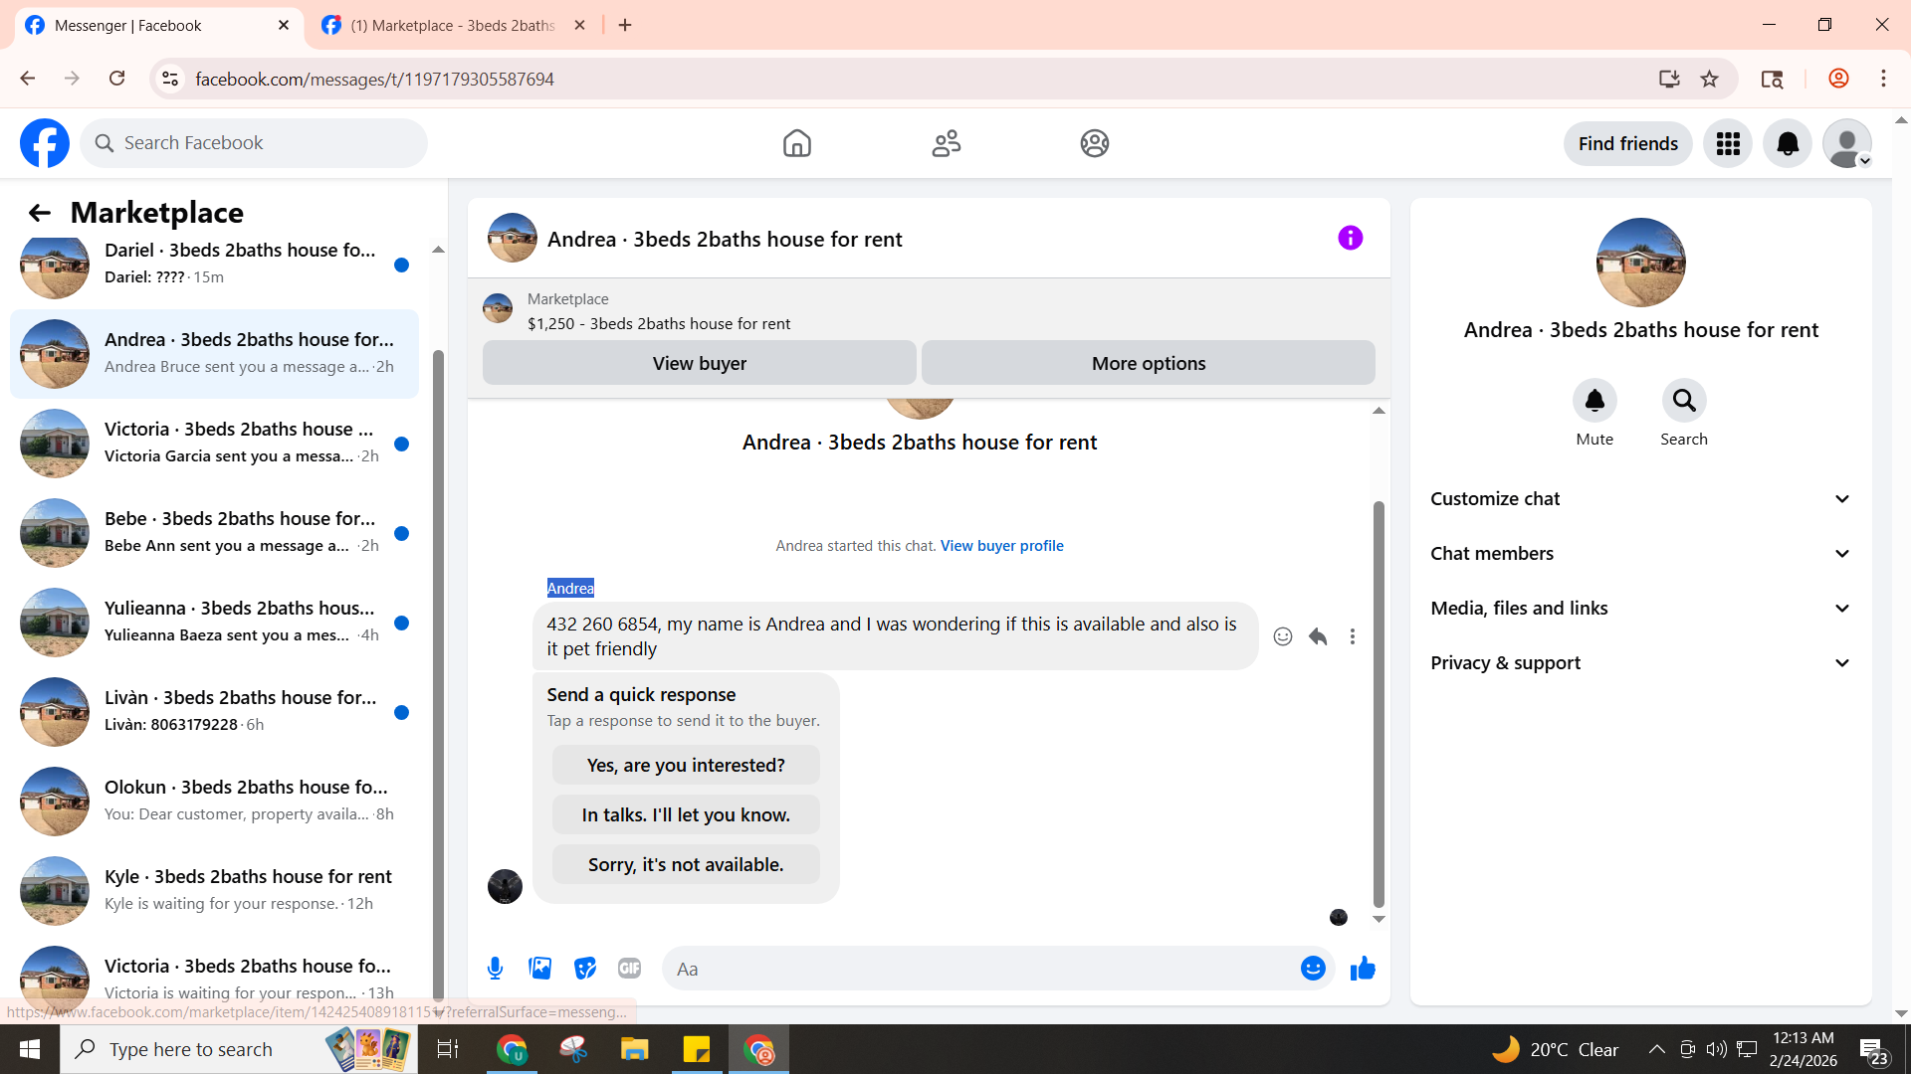Open the Facebook menu grid icon
The height and width of the screenshot is (1074, 1911).
(x=1728, y=144)
